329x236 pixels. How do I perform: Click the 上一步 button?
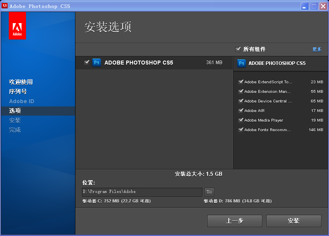point(235,221)
